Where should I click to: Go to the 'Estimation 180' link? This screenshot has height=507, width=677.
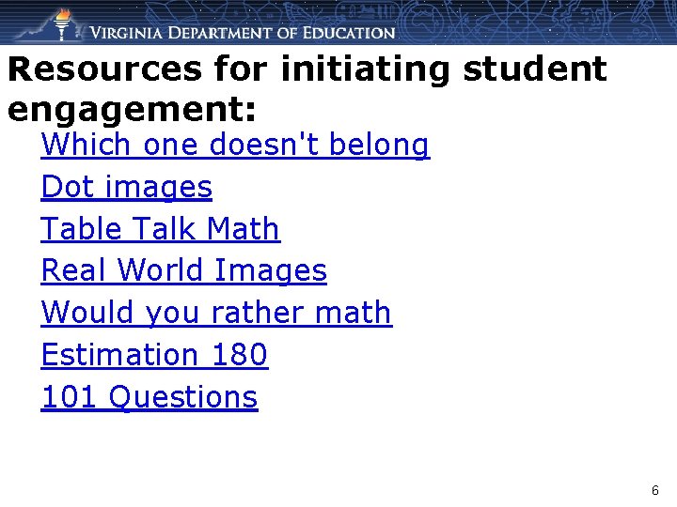point(155,355)
